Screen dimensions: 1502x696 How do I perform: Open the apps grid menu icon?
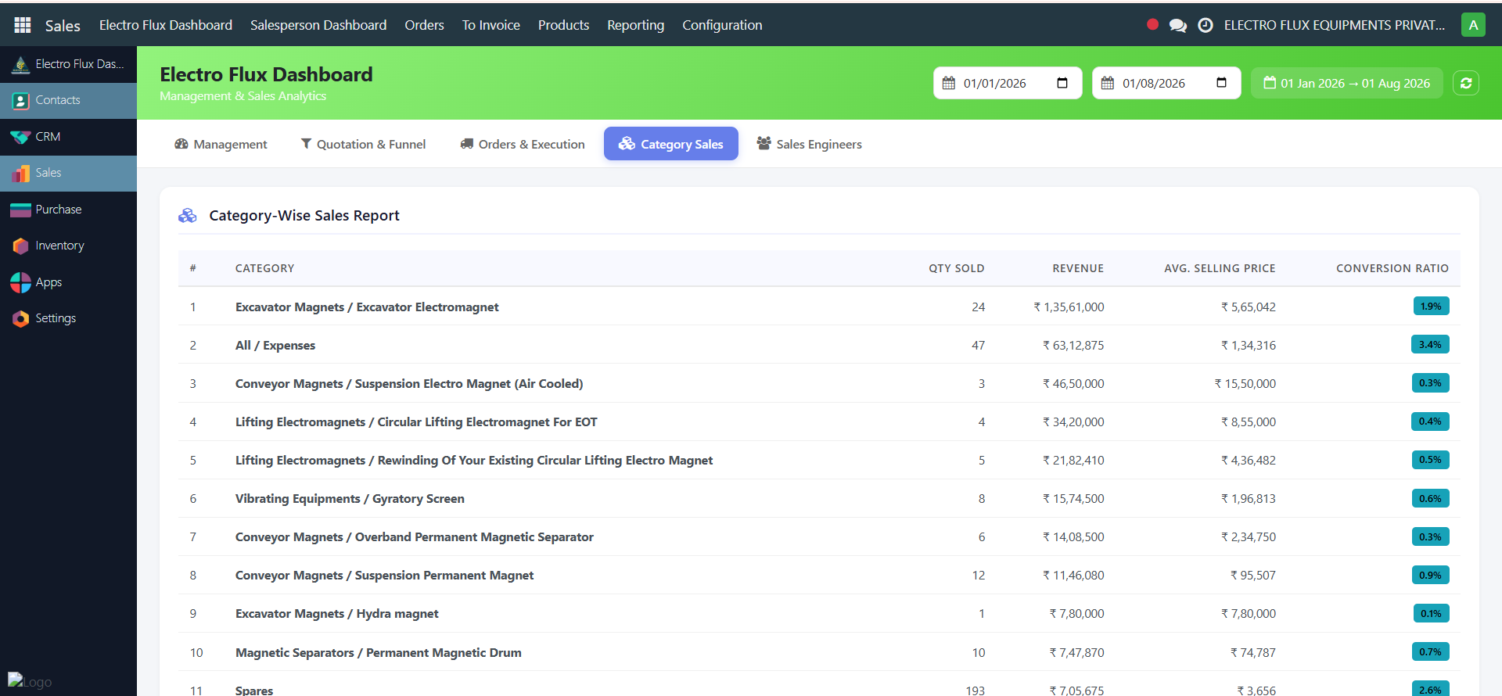coord(23,25)
